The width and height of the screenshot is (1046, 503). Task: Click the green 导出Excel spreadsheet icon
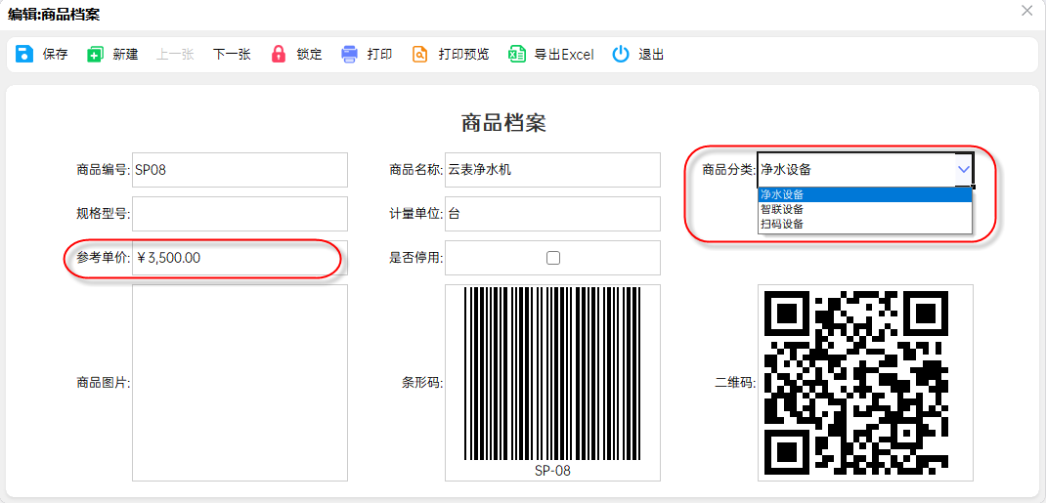(518, 55)
